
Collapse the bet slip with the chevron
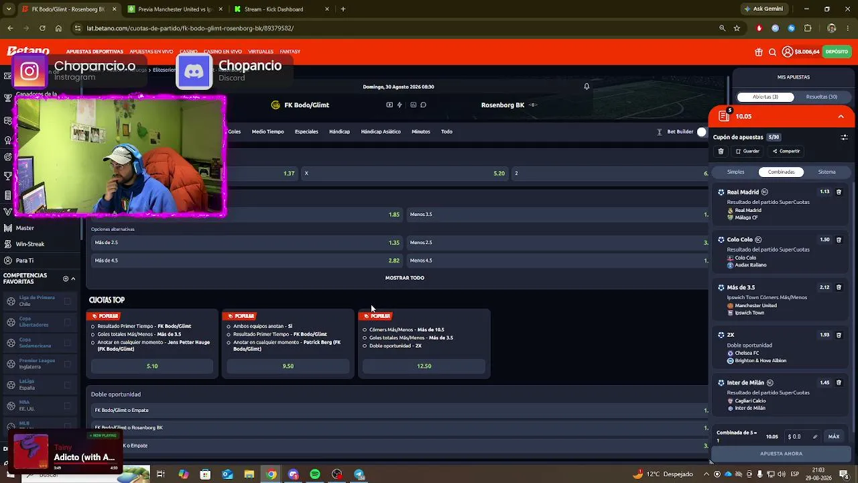841,116
